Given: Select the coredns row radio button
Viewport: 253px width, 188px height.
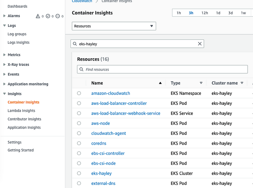Looking at the screenshot, I should coord(79,144).
